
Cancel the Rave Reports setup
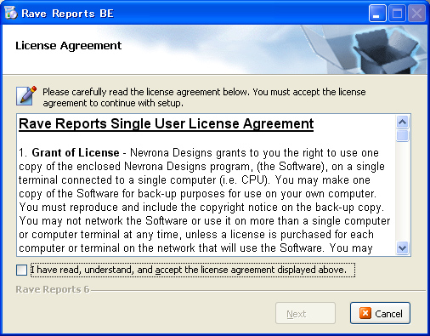(380, 313)
